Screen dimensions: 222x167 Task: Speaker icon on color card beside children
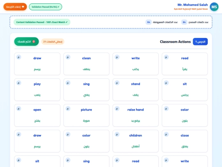tap(68, 134)
